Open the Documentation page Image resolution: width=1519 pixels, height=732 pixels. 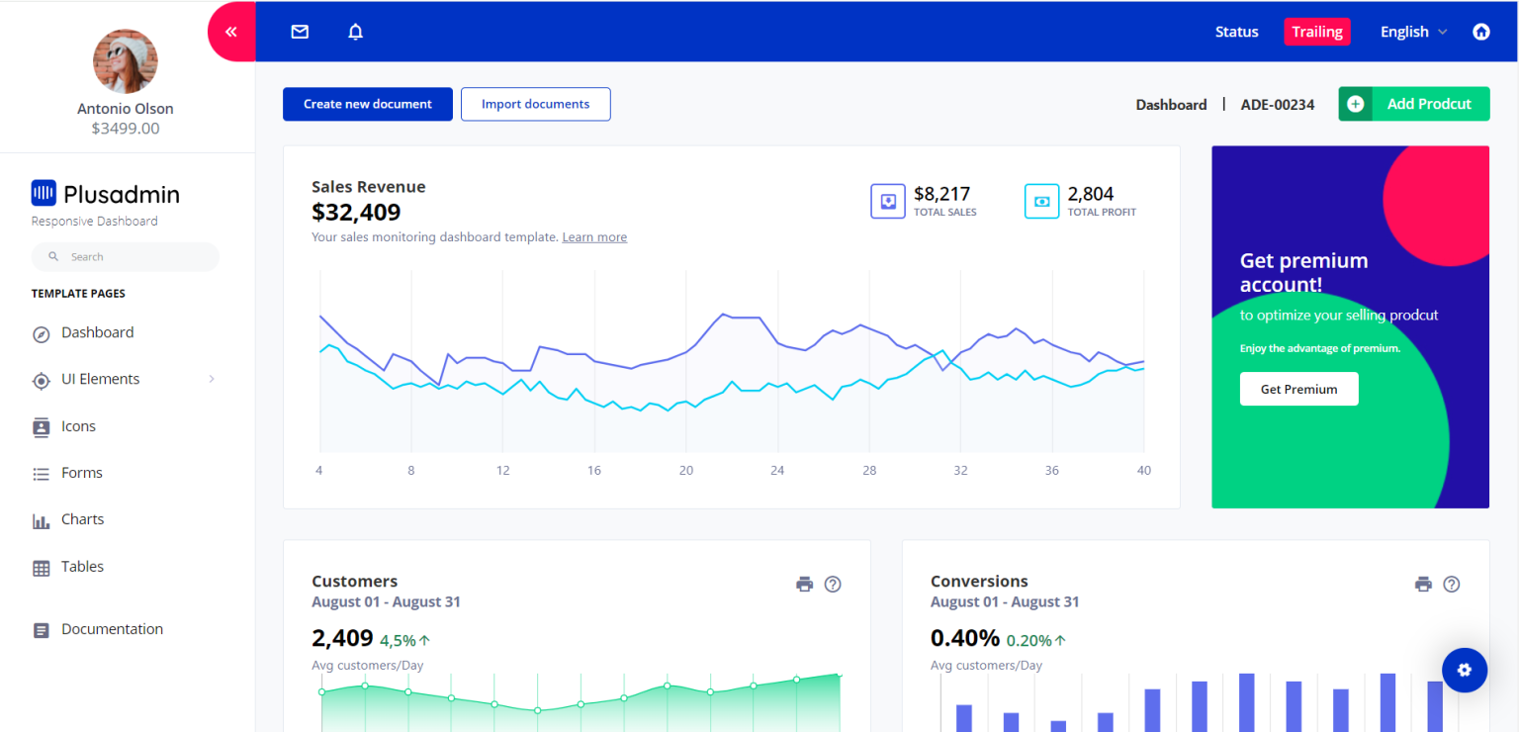(x=112, y=628)
